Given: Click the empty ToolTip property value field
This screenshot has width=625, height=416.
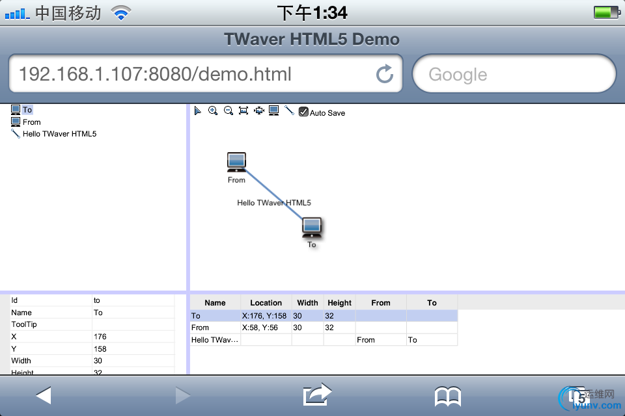Looking at the screenshot, I should (133, 324).
